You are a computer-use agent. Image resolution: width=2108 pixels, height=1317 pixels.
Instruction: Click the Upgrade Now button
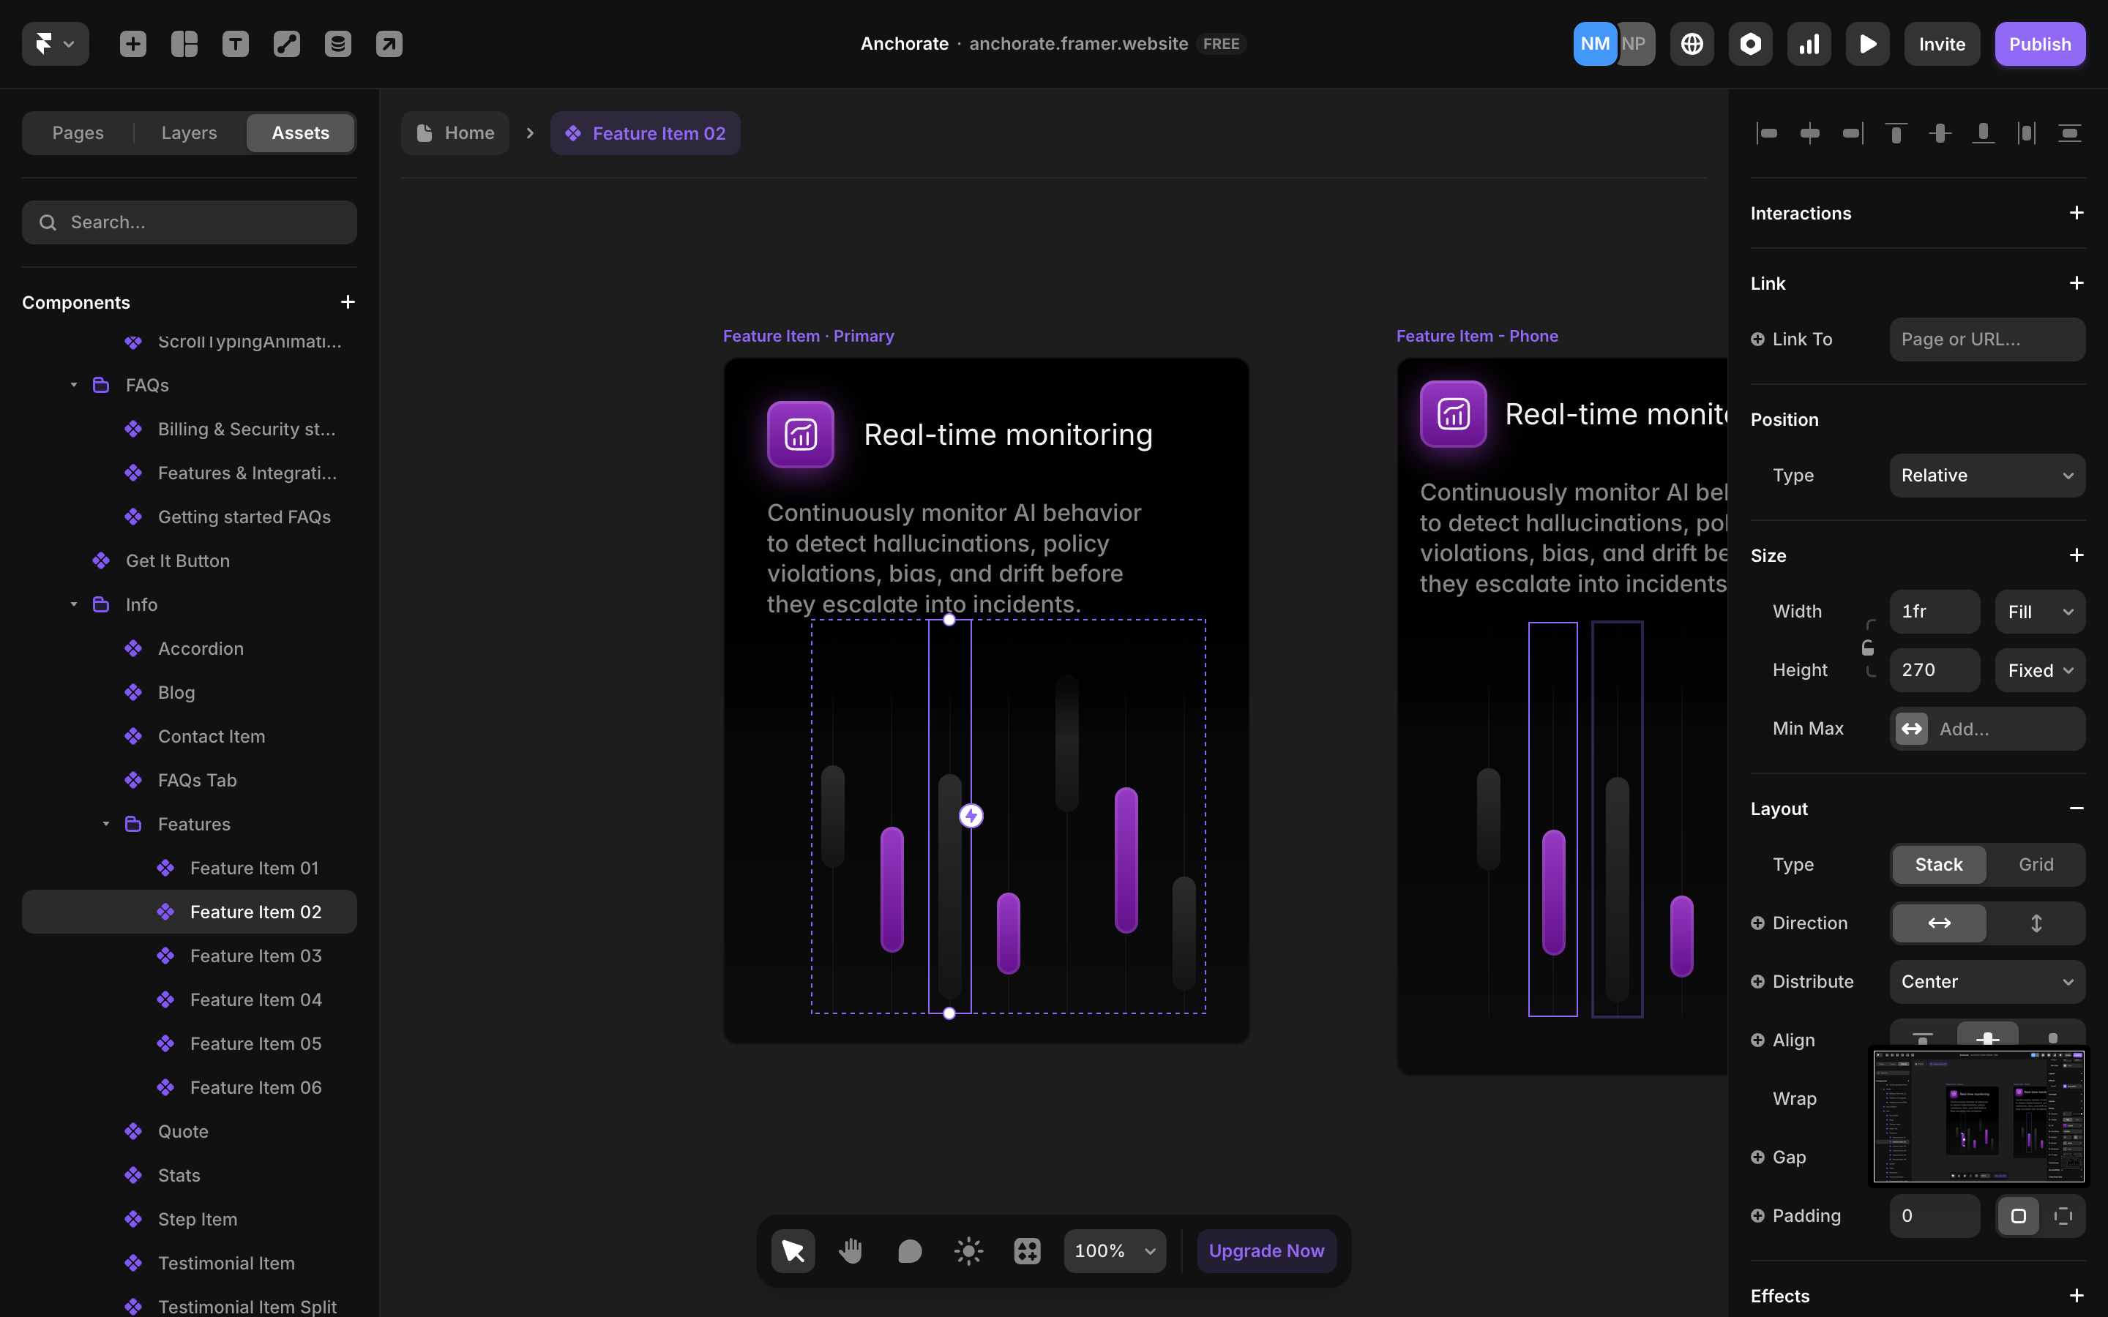pos(1266,1251)
